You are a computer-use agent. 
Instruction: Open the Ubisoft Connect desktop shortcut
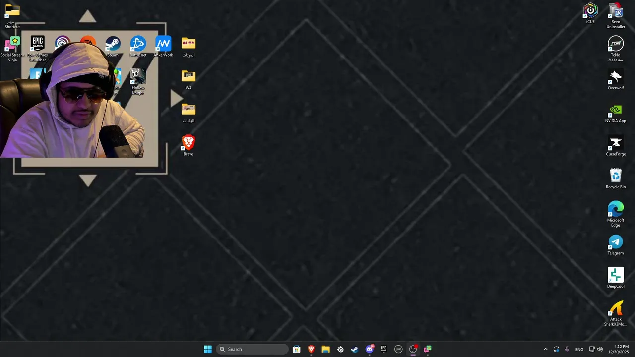[x=63, y=45]
